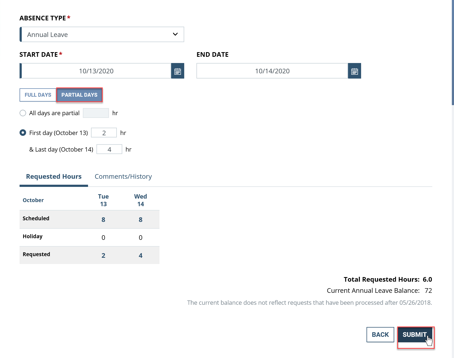Select the end date field showing 10/14/2020
Screen dimensions: 454x358
[x=272, y=71]
